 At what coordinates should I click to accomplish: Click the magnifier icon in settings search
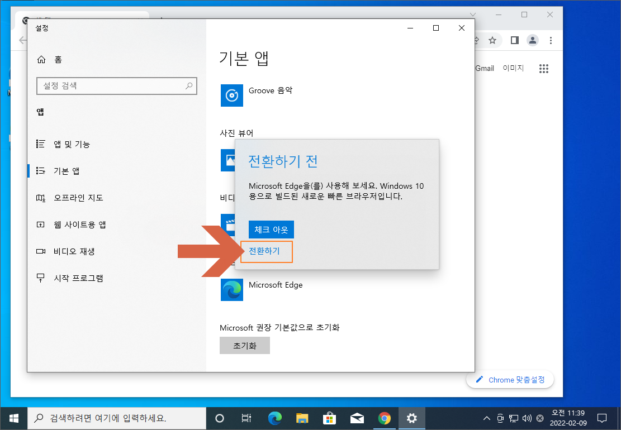189,86
